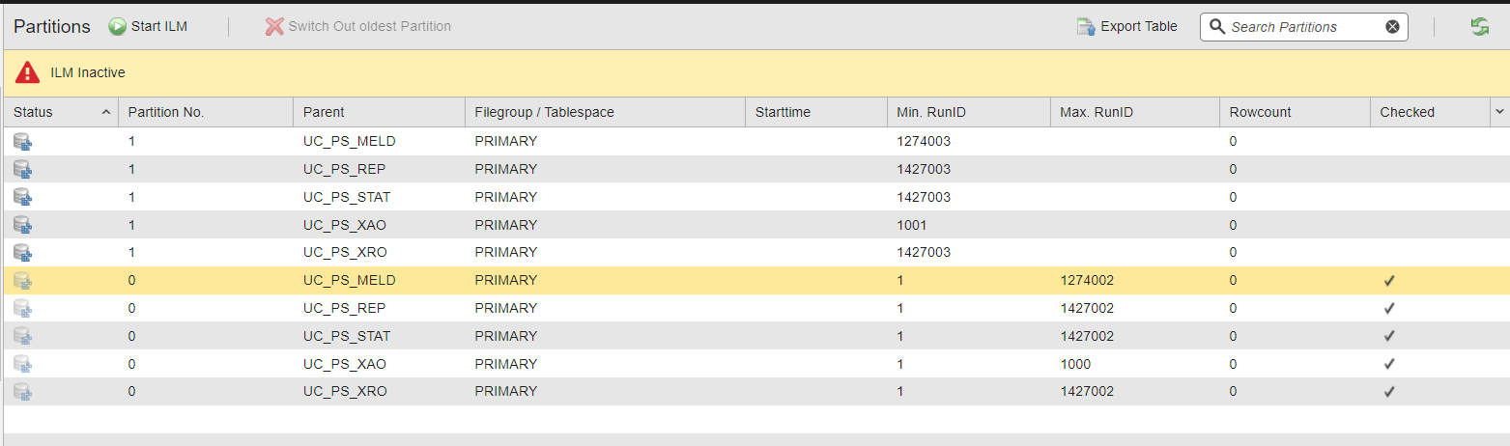Click the status icon of partition 0 UC_PS_REP

click(x=22, y=309)
